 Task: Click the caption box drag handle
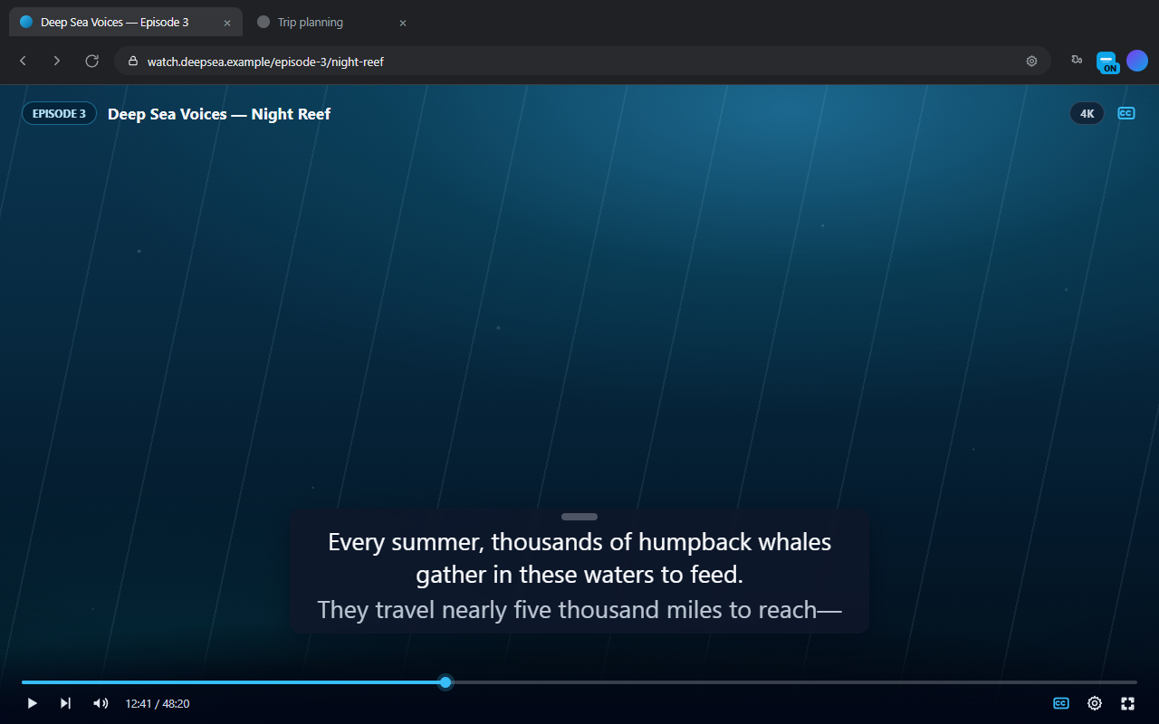click(x=579, y=517)
